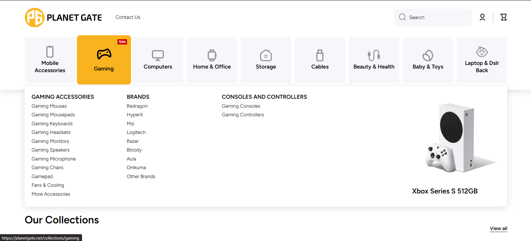Viewport: 531px width, 241px height.
Task: Open Gaming Monitors link
Action: click(50, 141)
